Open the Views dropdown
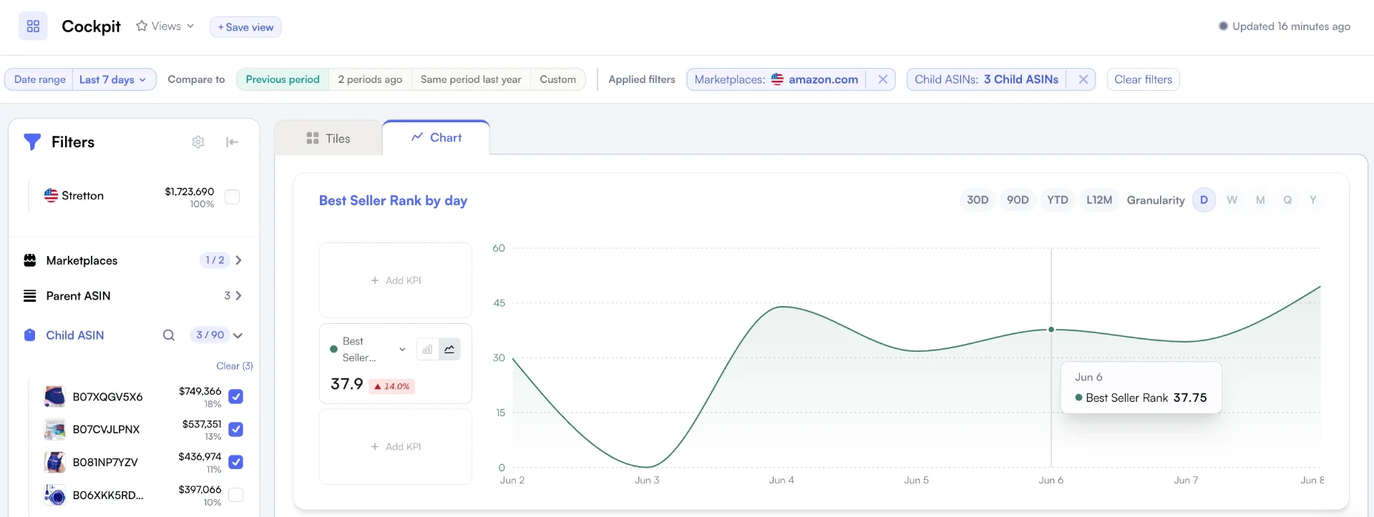The image size is (1374, 517). tap(165, 26)
